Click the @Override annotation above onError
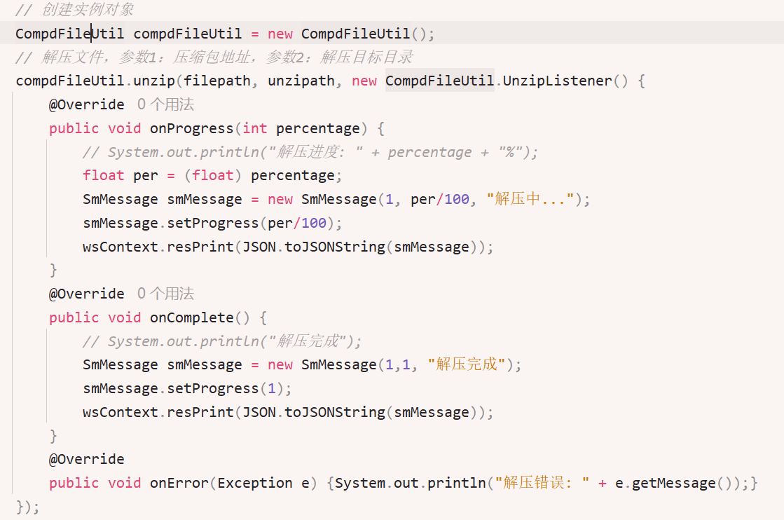Screen dimensions: 784x520 (x=86, y=460)
